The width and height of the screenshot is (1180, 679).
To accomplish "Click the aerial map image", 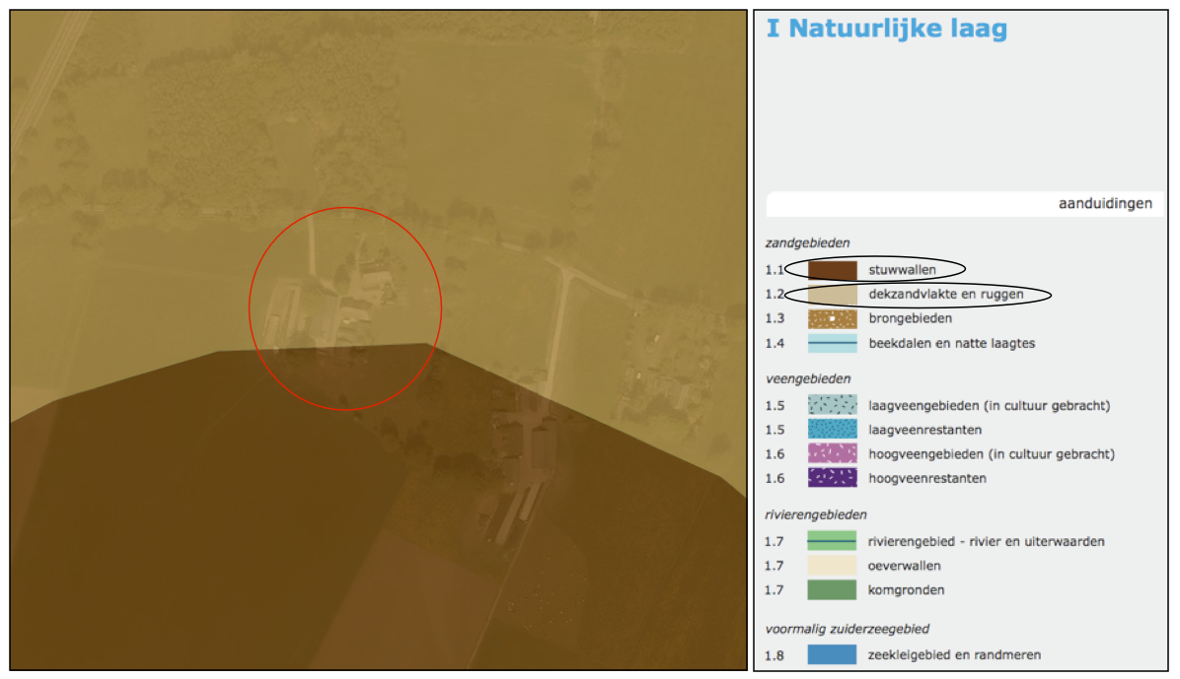I will click(x=379, y=340).
